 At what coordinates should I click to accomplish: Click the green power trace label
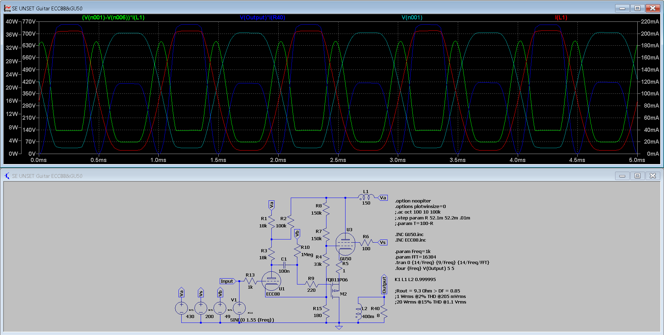(x=113, y=17)
